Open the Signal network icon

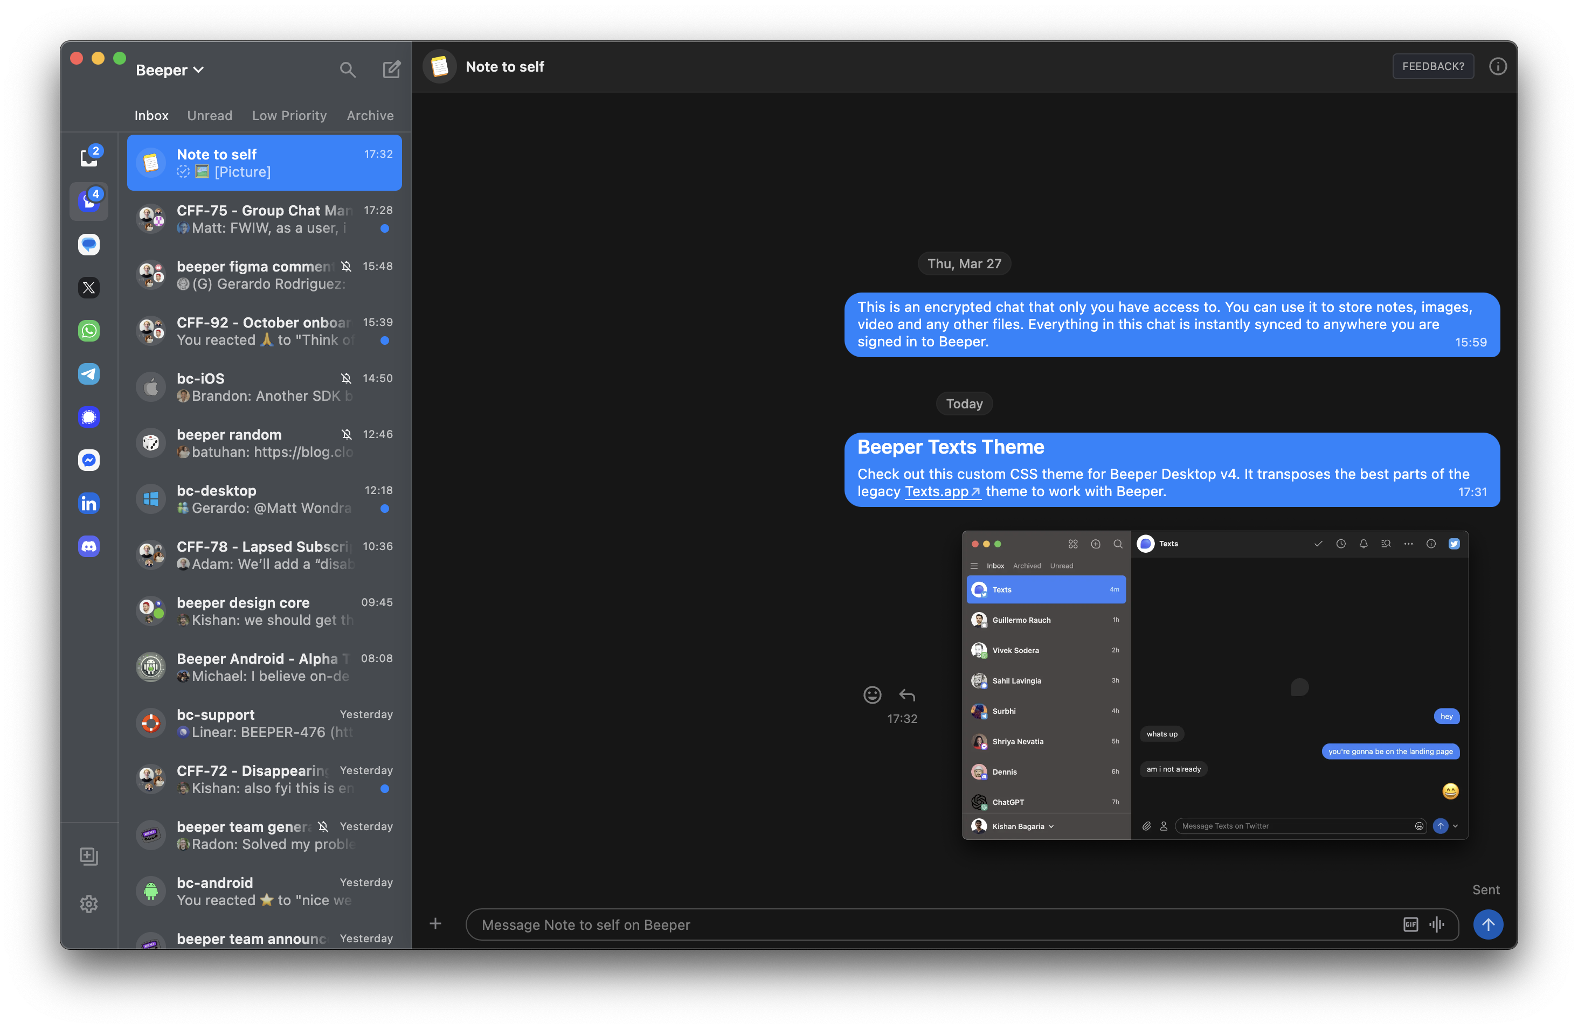tap(89, 417)
